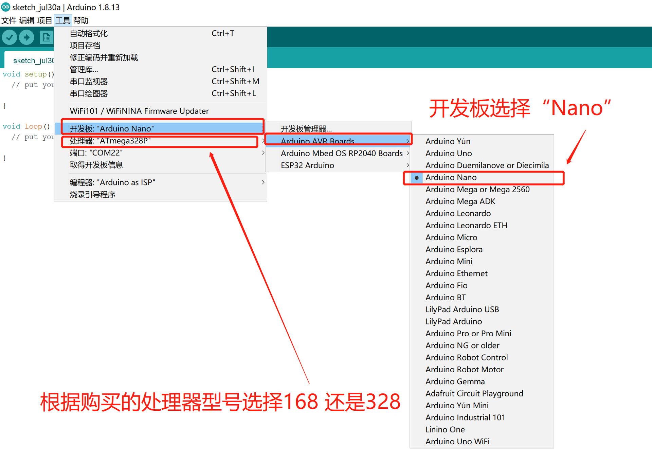Open 开发板管理器 boards manager
This screenshot has height=462, width=652.
[306, 129]
